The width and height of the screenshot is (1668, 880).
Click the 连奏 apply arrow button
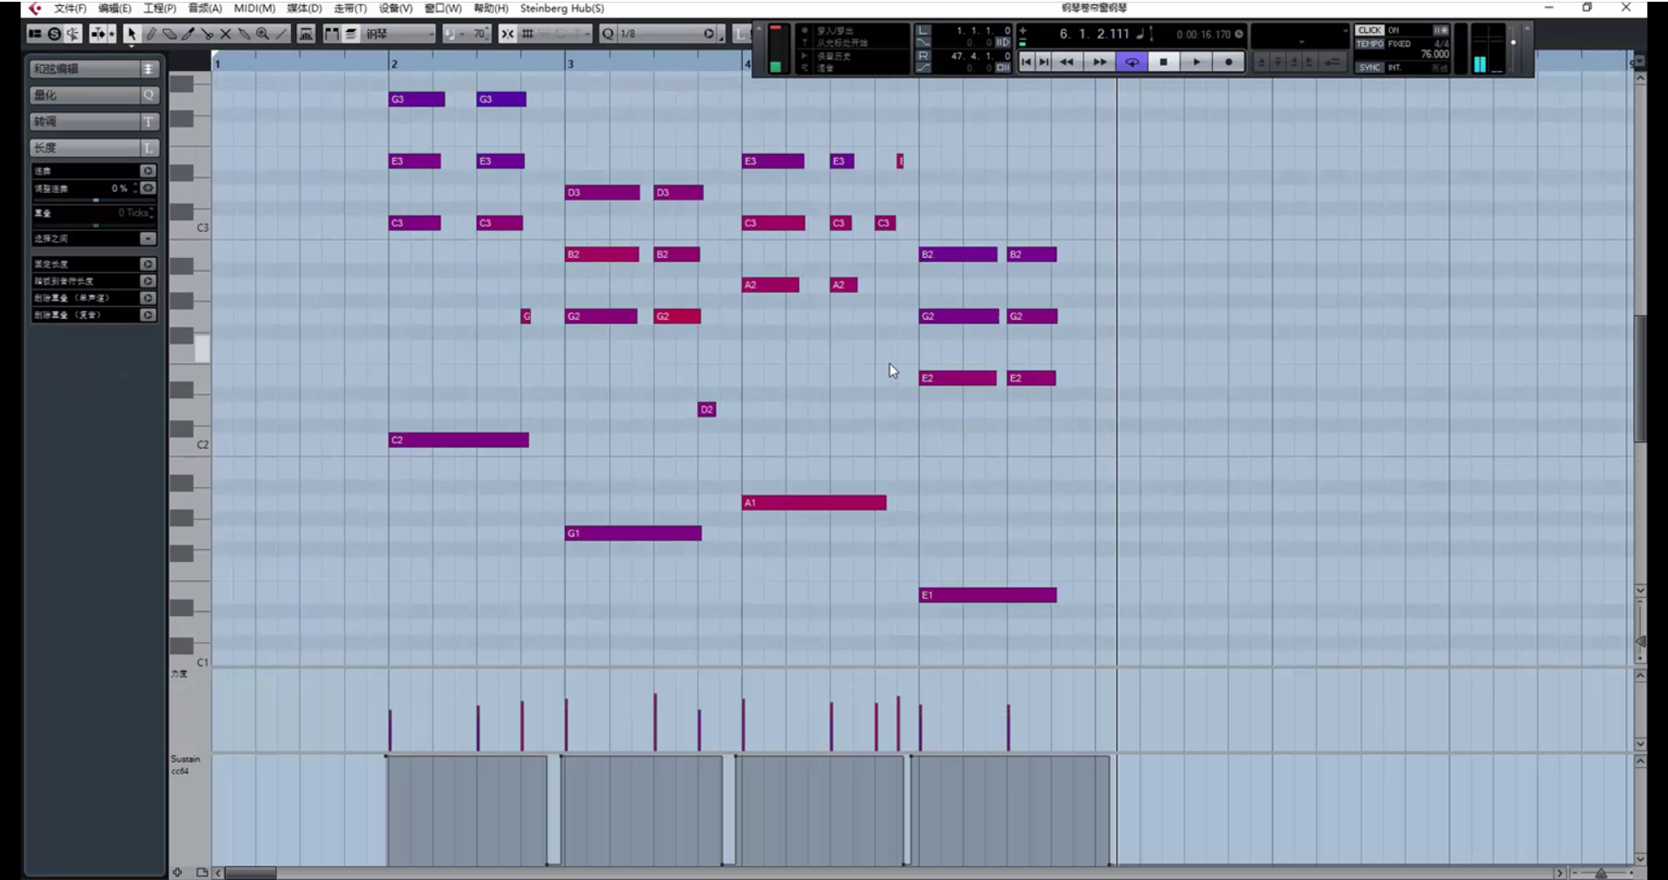[148, 171]
